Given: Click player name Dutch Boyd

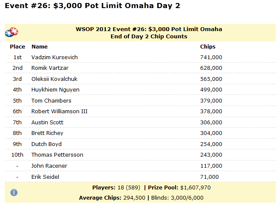Looking at the screenshot, I should click(46, 144).
